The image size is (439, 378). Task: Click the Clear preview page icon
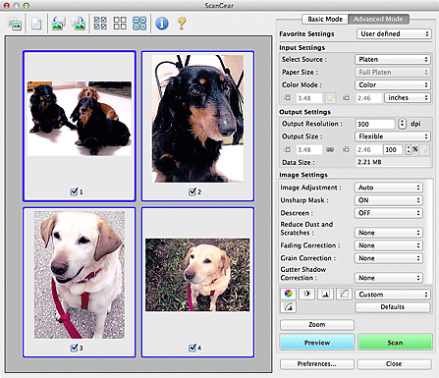[36, 24]
